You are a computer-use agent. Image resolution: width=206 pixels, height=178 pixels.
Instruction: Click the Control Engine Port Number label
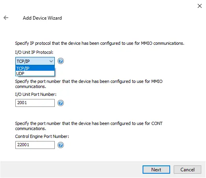pyautogui.click(x=42, y=136)
